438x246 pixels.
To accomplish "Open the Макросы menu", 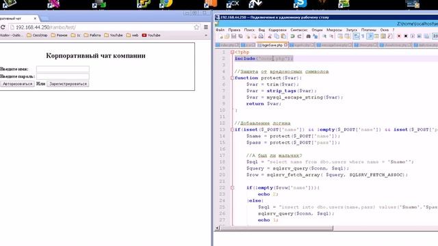I will click(x=334, y=30).
